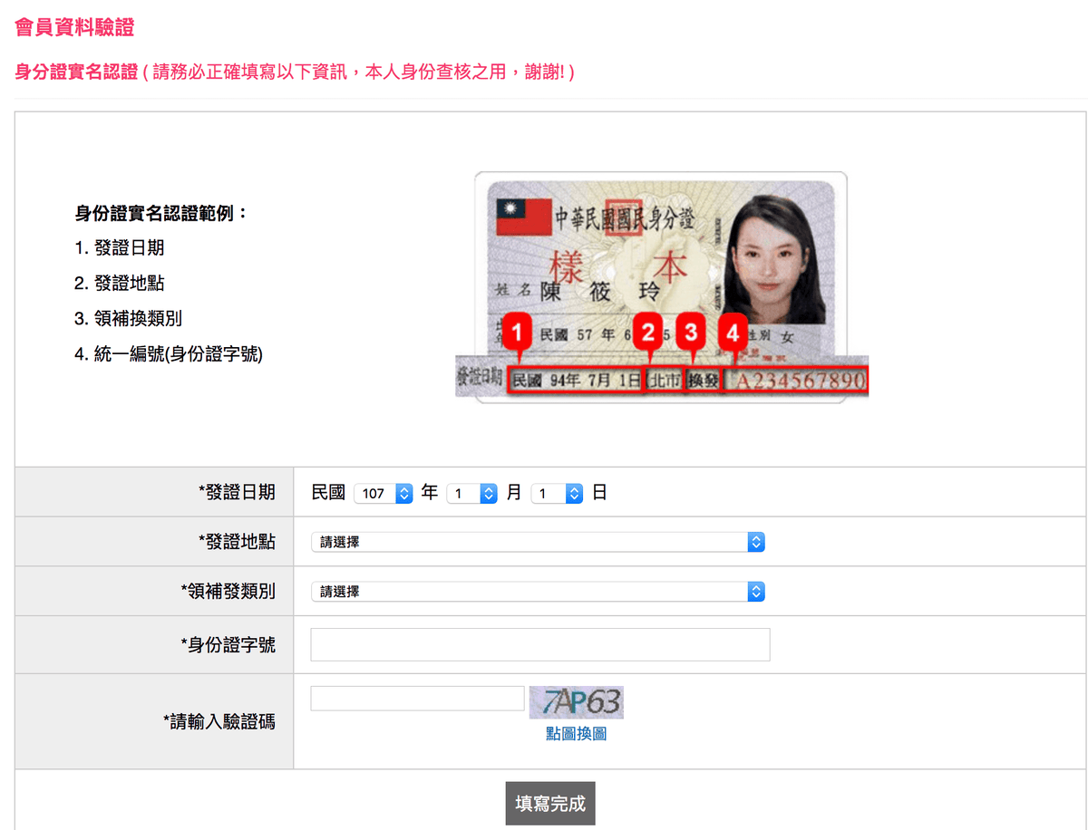Click red marker number 4 on sample card
The image size is (1088, 830).
point(733,333)
